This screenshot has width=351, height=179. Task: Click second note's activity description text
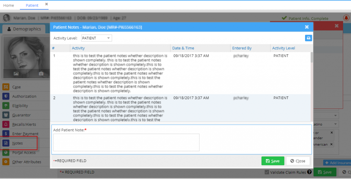coord(120,109)
